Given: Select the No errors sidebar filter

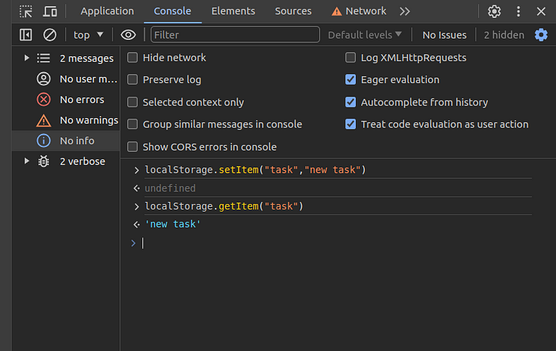Looking at the screenshot, I should (x=81, y=99).
